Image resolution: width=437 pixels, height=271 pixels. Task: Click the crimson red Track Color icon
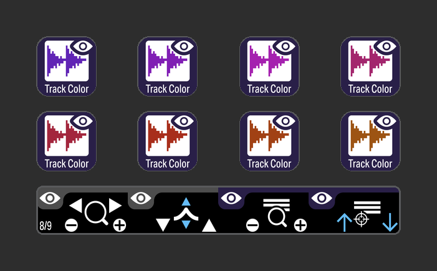67,141
